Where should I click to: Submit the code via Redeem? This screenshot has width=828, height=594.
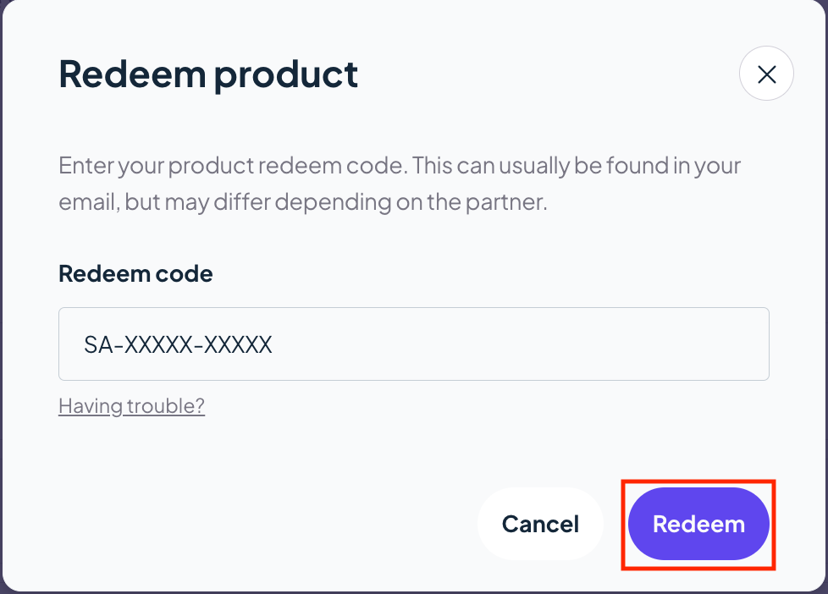(698, 524)
